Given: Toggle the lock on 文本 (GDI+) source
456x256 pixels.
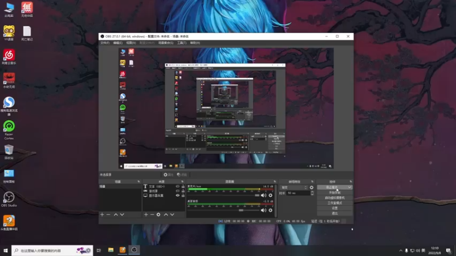Looking at the screenshot, I should [183, 187].
